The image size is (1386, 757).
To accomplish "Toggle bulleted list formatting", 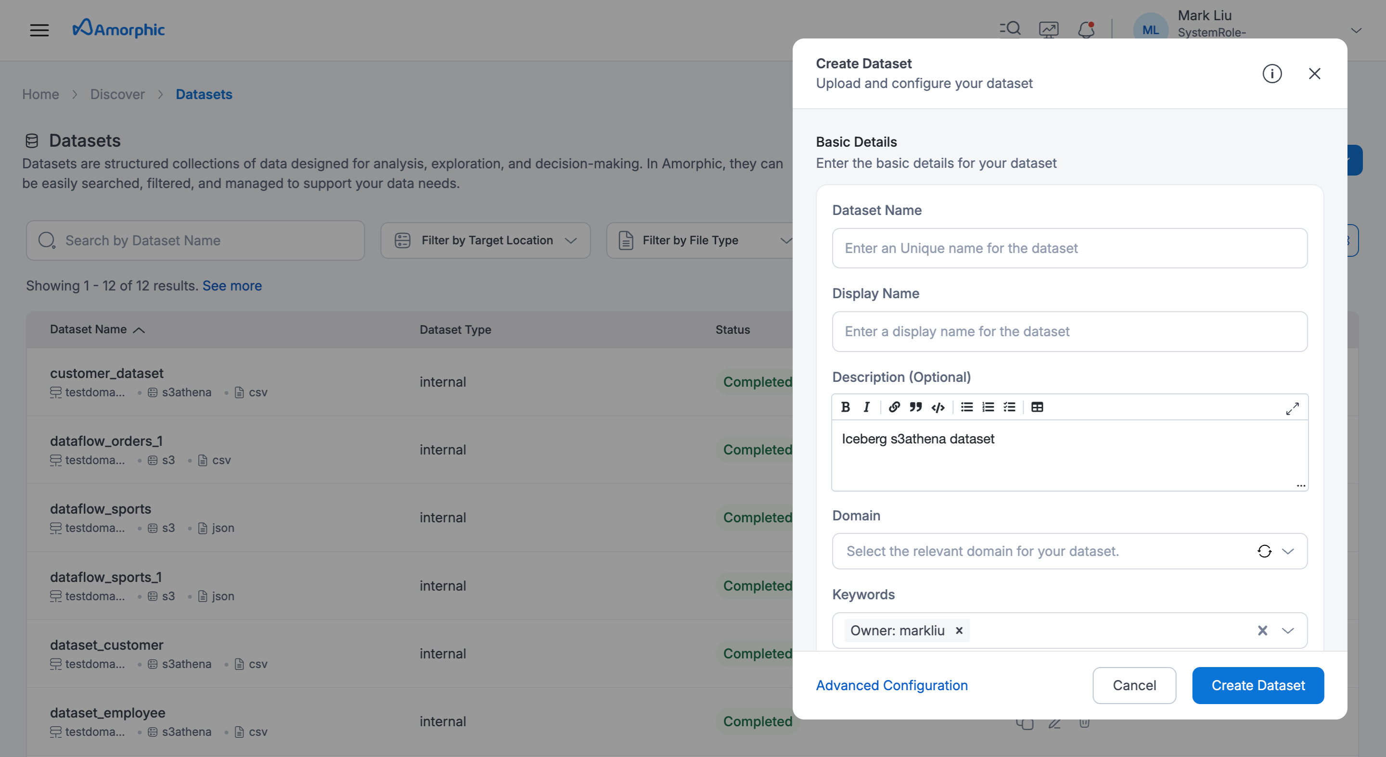I will click(x=967, y=407).
